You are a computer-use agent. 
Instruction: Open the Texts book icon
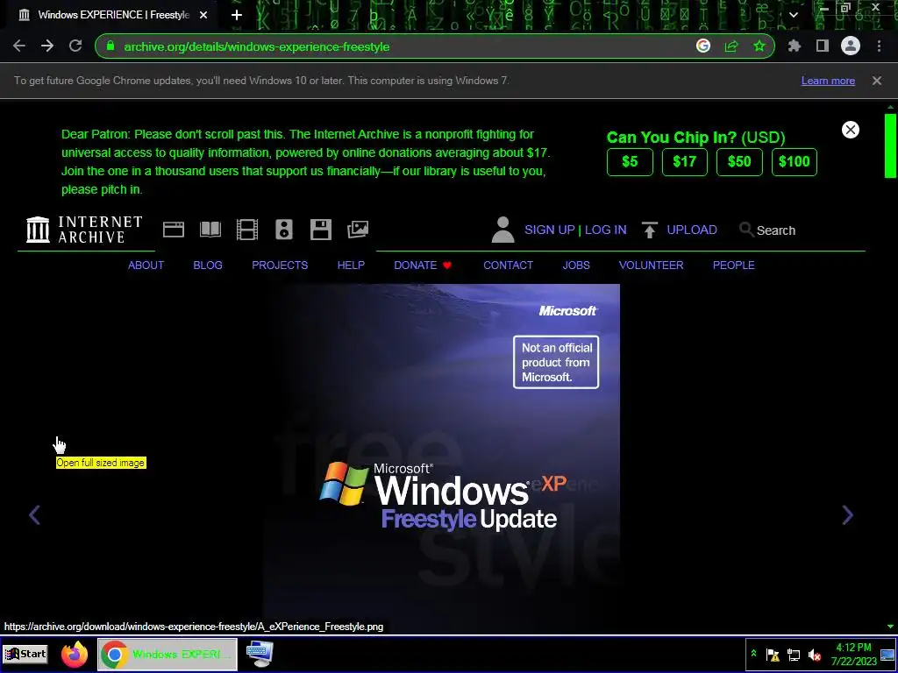tap(210, 230)
